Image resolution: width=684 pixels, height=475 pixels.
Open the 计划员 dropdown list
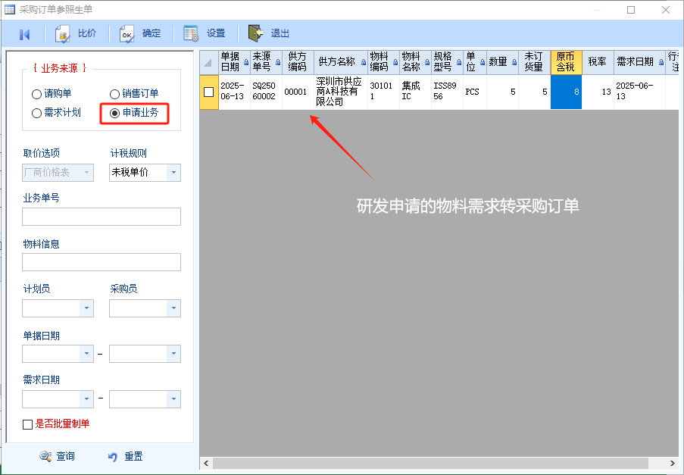[x=87, y=308]
